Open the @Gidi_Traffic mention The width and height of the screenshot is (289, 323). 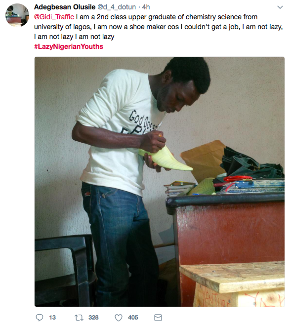click(54, 17)
